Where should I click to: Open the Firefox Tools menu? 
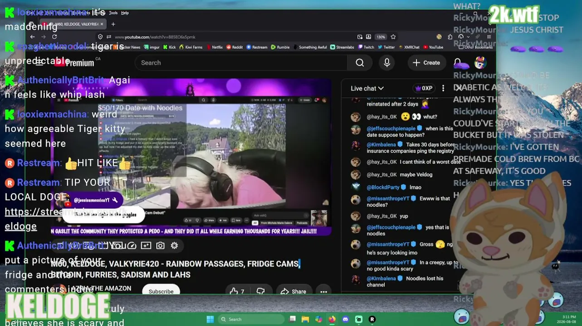(x=113, y=13)
